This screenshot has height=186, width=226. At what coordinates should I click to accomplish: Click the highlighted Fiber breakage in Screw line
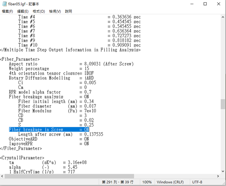(49, 129)
